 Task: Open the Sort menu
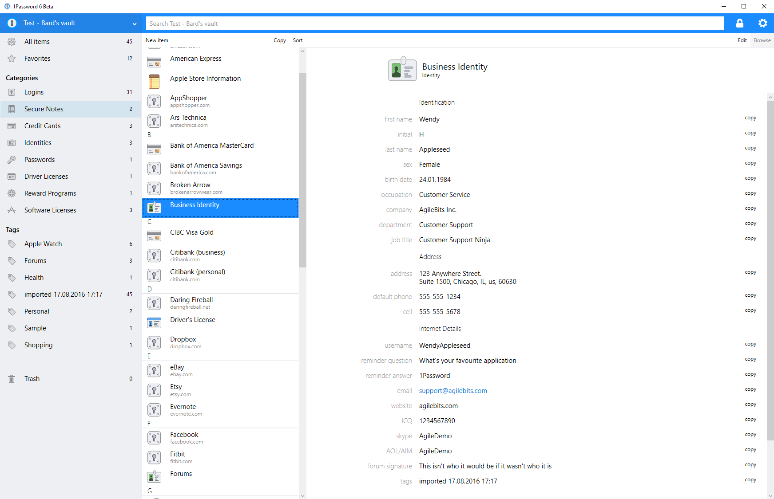tap(298, 40)
